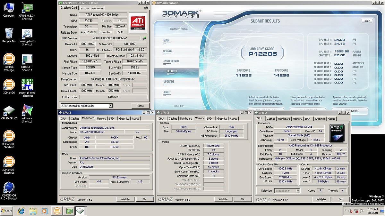Viewport: 385px width, 216px height.
Task: Click the Start button
Action: point(7,211)
